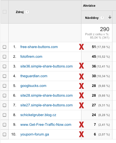The image size is (116, 143).
Task: Click the help icon beside Návštěvy
Action: pyautogui.click(x=102, y=17)
